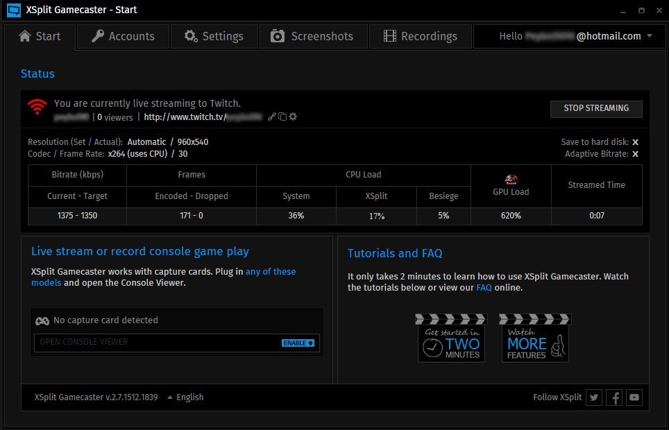
Task: Click the 36% System CPU value
Action: pyautogui.click(x=296, y=216)
